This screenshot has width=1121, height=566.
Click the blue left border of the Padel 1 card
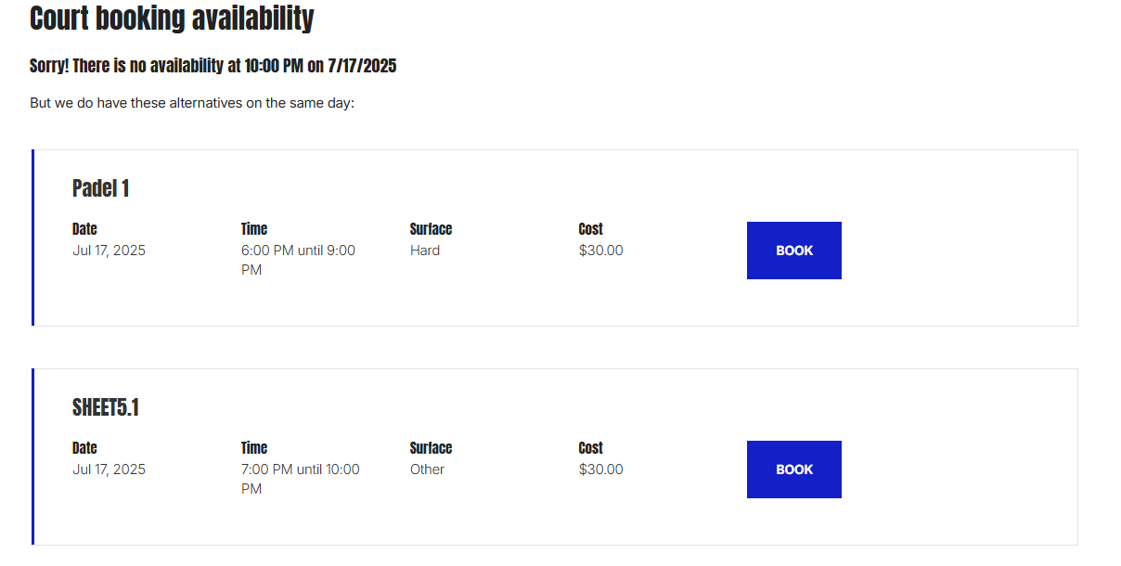32,238
